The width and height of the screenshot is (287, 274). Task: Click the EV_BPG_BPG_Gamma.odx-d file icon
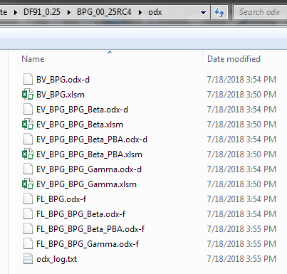(x=28, y=169)
